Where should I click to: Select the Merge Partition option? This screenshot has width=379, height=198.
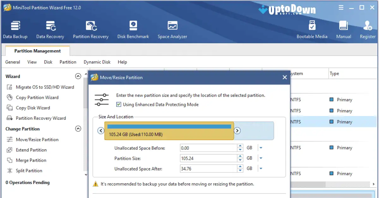(30, 160)
